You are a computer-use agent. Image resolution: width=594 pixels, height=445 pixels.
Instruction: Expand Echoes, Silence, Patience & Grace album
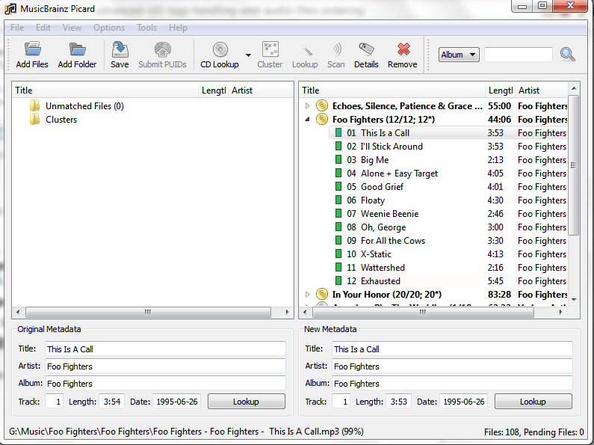[x=307, y=106]
